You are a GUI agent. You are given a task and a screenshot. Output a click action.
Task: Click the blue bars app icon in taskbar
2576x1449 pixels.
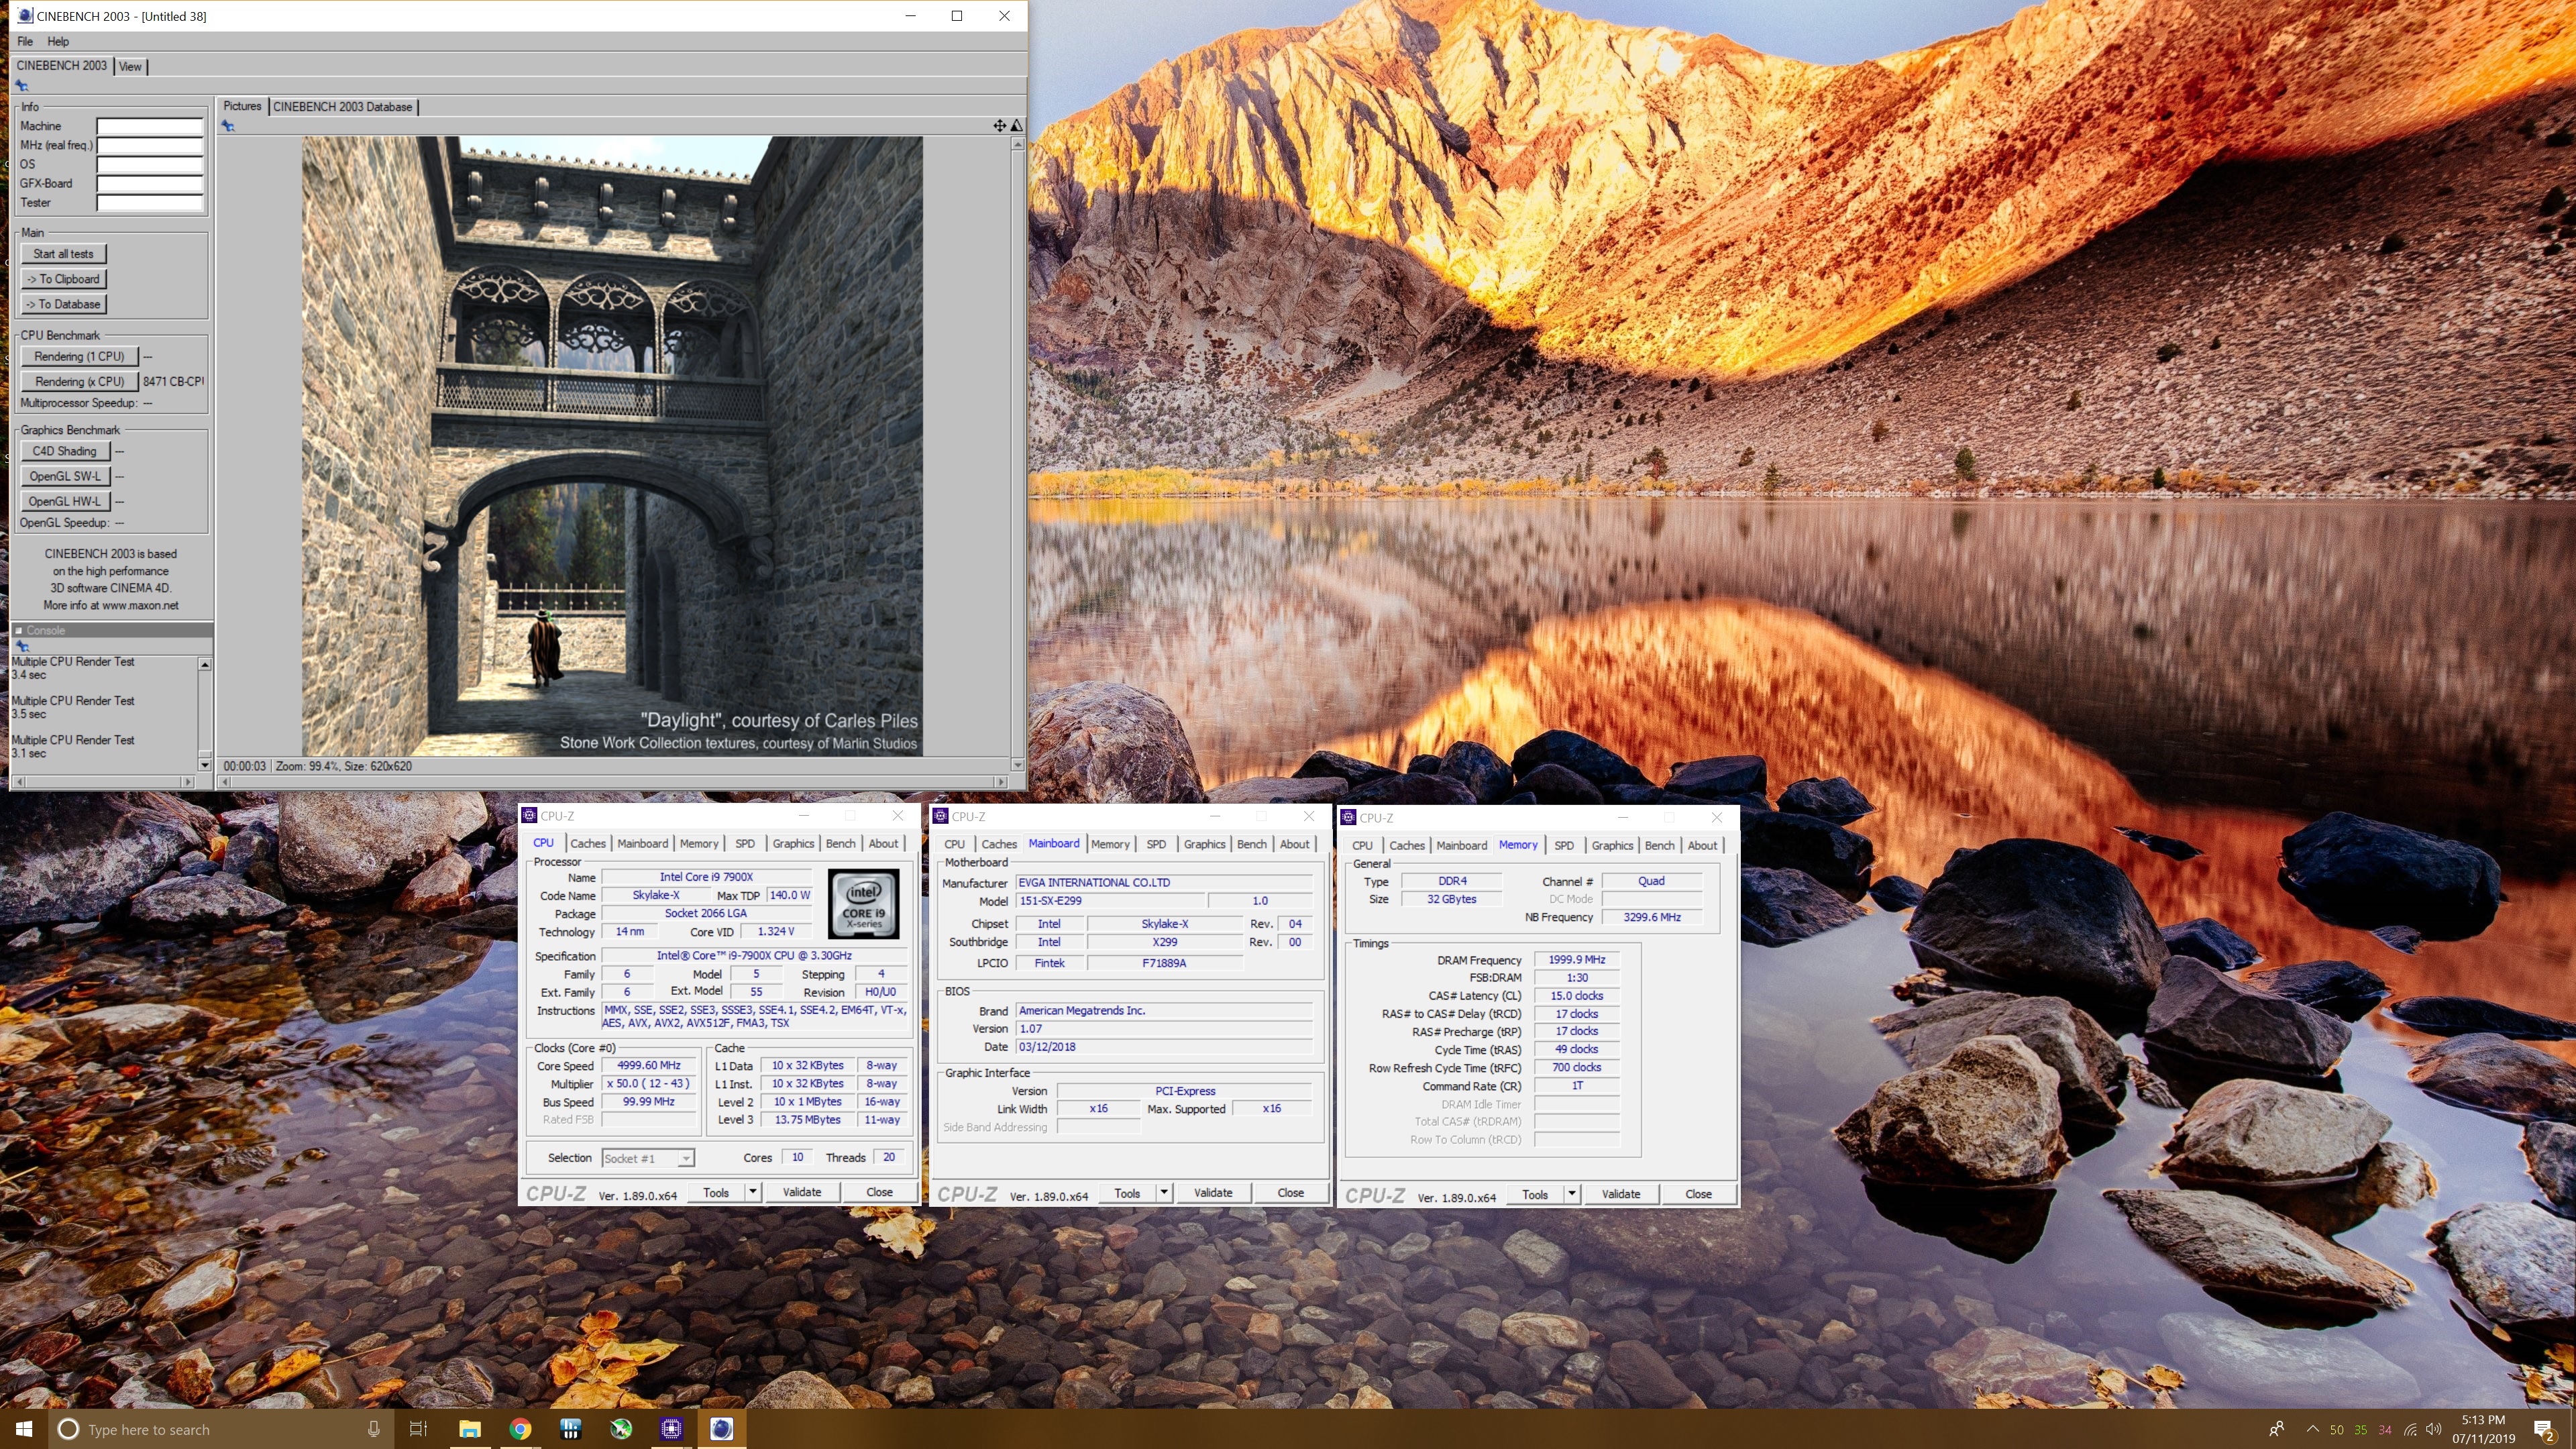pos(570,1429)
